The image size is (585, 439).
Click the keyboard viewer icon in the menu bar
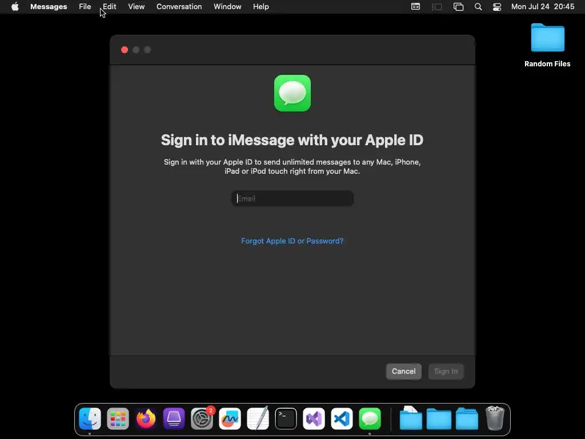(x=416, y=7)
